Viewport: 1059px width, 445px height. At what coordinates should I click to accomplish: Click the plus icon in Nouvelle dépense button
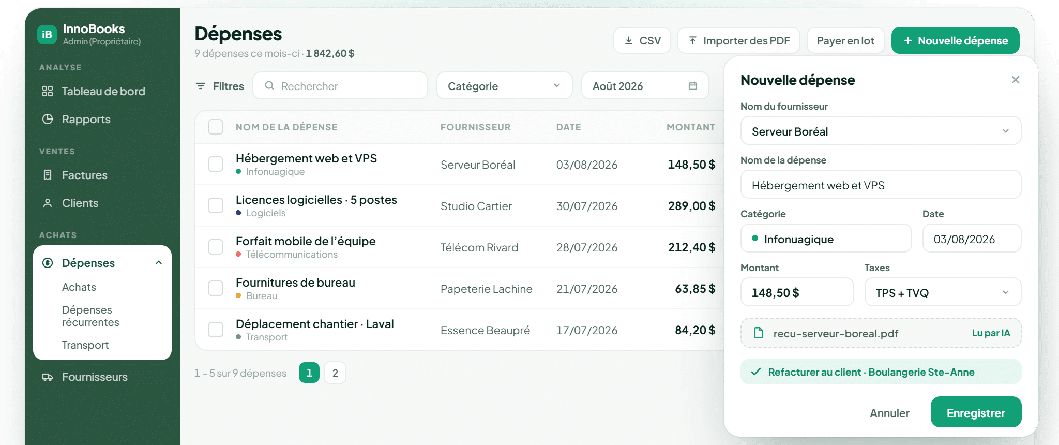907,40
